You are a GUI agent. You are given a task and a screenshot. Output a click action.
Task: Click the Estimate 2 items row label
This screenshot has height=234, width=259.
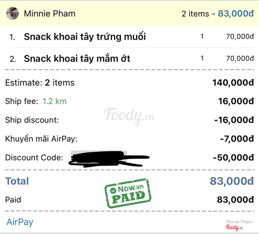click(40, 83)
